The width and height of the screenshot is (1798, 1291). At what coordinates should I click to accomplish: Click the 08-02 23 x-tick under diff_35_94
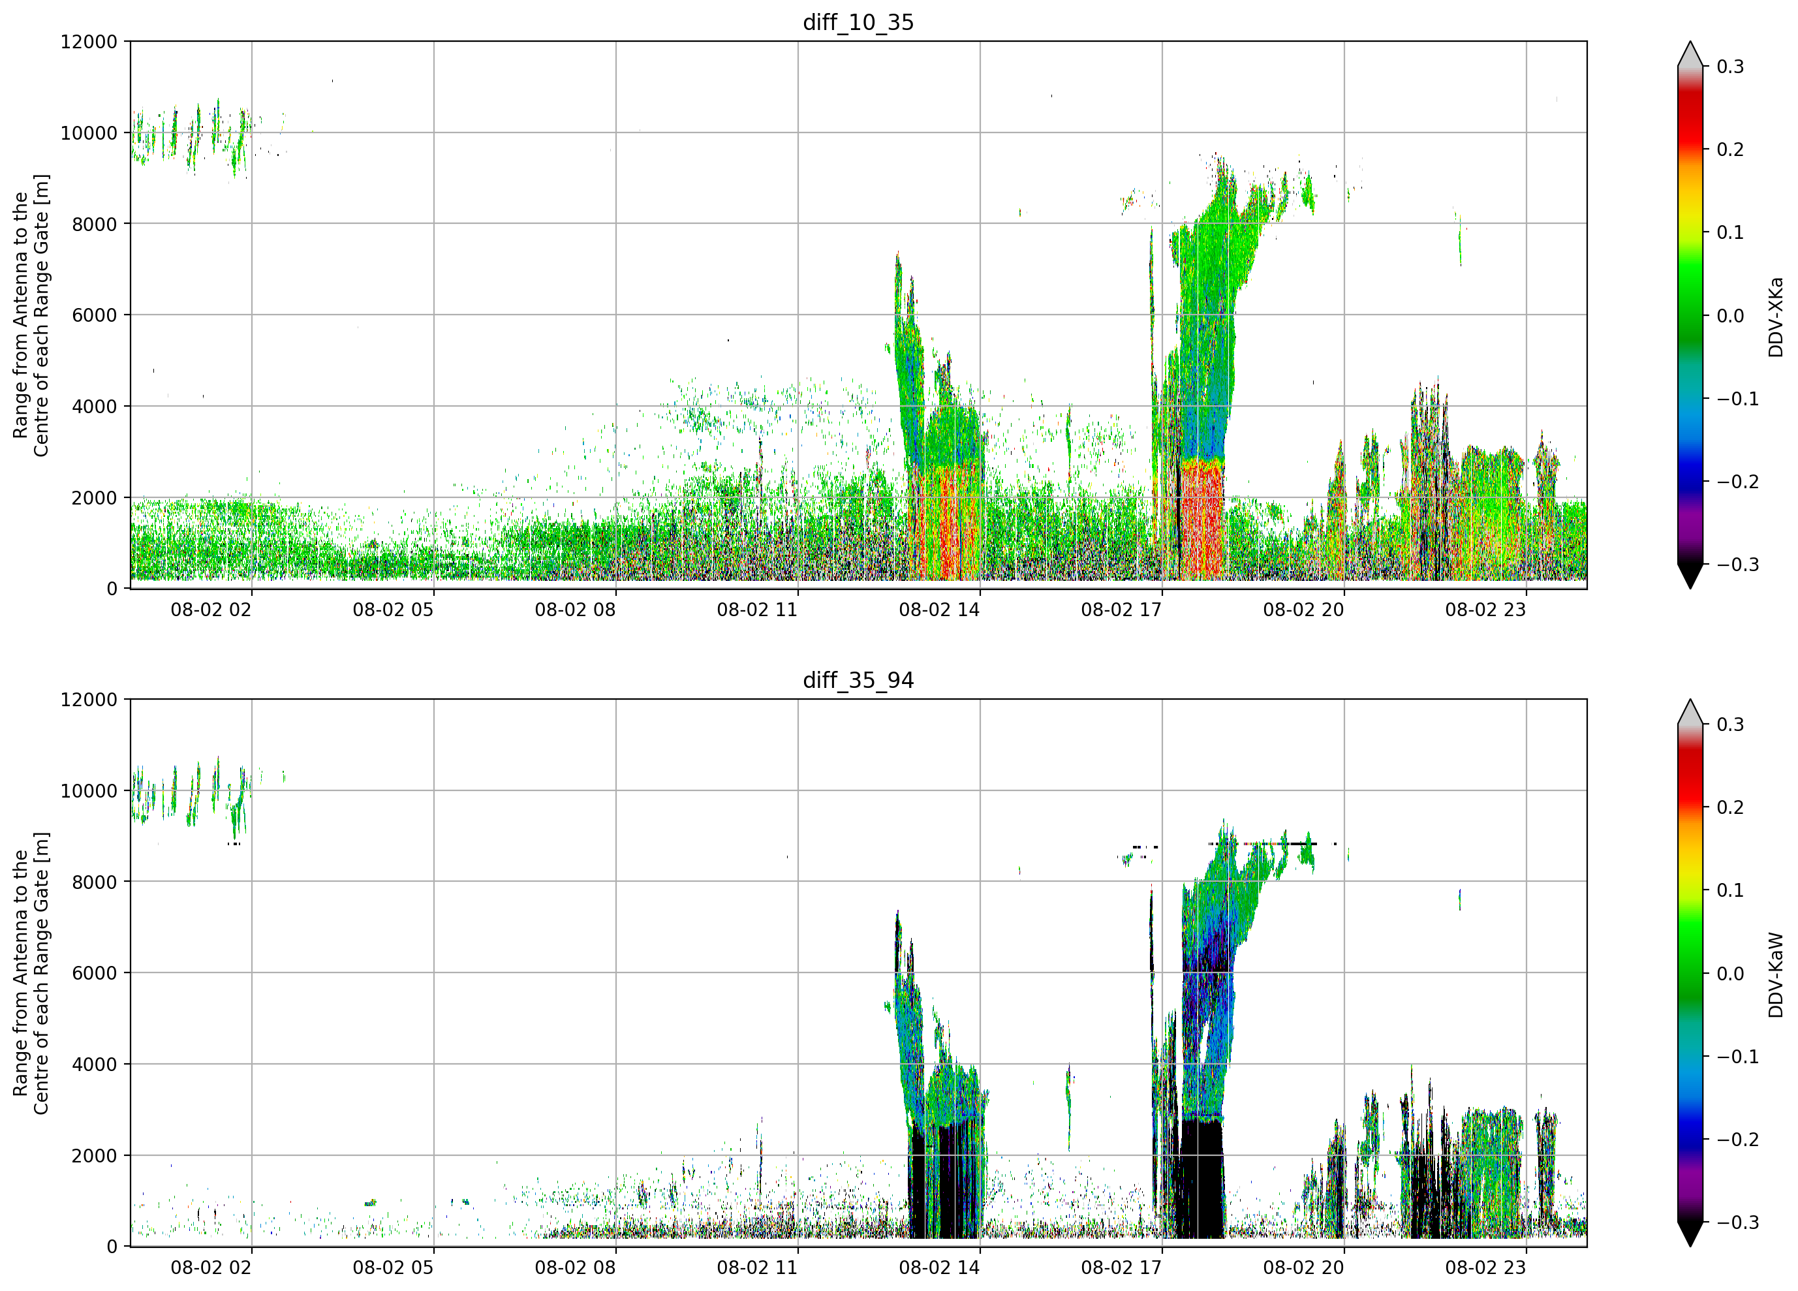coord(1485,1268)
